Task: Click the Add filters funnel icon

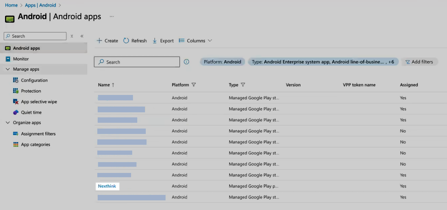Action: click(408, 62)
